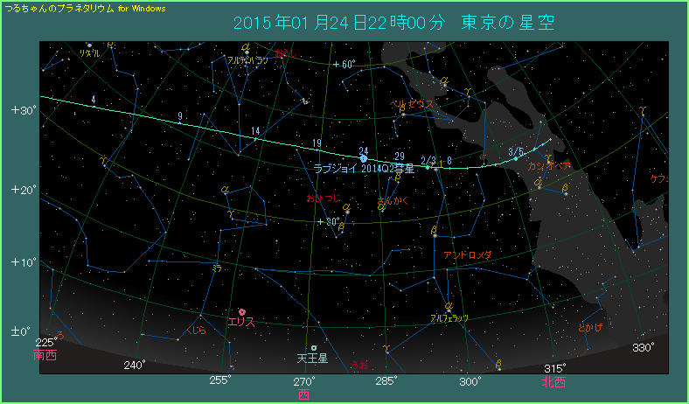Image resolution: width=689 pixels, height=404 pixels.
Task: Select the Northwest (北西) direction label
Action: (x=553, y=381)
